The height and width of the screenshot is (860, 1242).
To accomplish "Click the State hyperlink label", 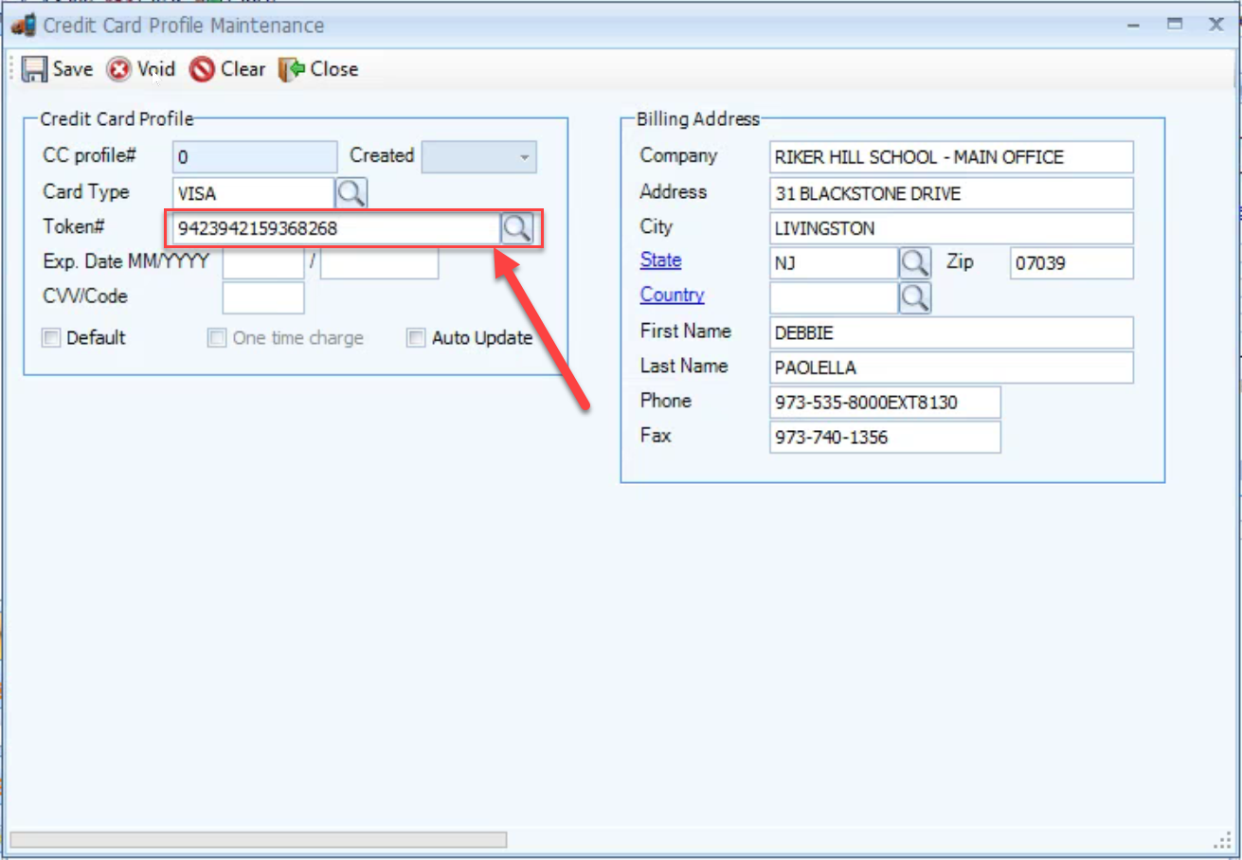I will point(660,260).
